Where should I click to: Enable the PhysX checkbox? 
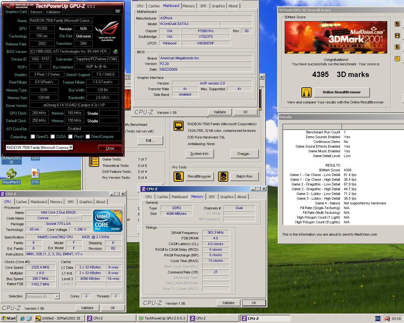(x=70, y=137)
